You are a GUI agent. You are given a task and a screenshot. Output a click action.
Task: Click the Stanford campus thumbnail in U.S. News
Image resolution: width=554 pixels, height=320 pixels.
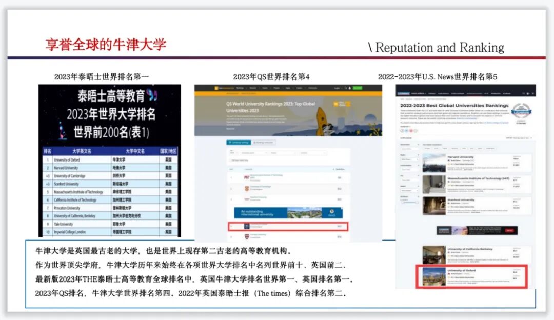[x=434, y=206]
